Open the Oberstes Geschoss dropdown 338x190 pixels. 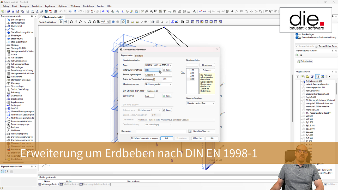(200, 103)
